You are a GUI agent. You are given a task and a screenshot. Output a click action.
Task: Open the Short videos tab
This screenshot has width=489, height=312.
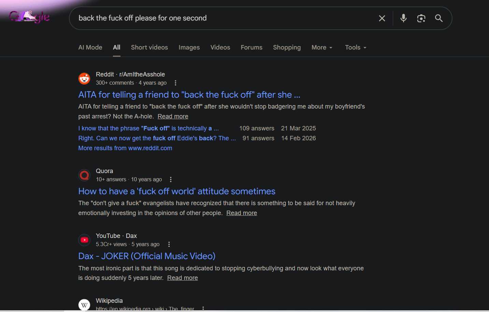149,47
